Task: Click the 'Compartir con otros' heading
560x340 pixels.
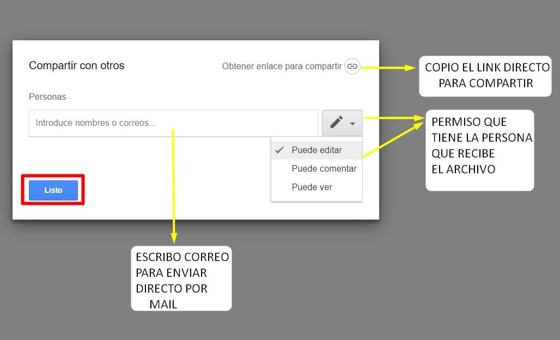Action: pos(77,66)
